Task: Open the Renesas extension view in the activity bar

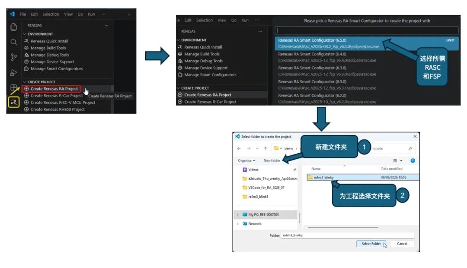Action: 14,102
